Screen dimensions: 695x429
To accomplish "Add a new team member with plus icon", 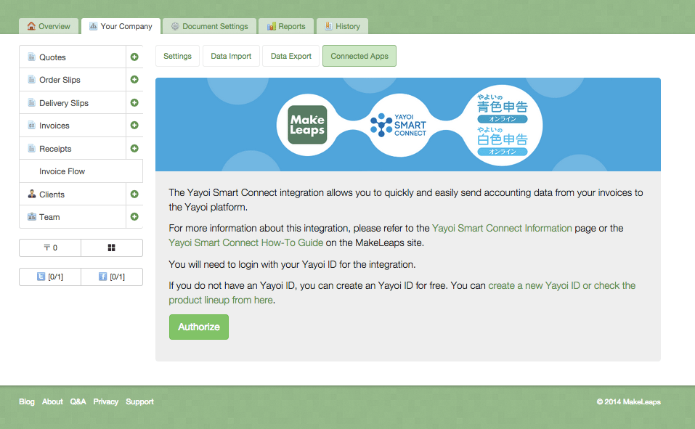I will coord(134,217).
